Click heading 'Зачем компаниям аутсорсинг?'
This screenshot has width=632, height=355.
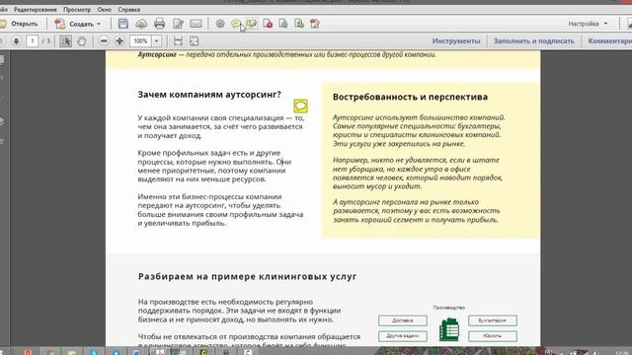[209, 95]
